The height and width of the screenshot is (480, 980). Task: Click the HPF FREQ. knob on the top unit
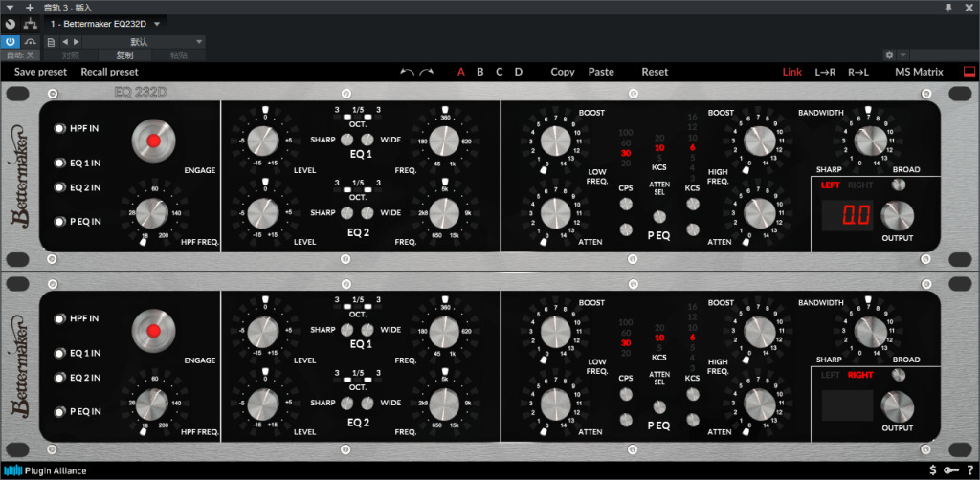152,214
